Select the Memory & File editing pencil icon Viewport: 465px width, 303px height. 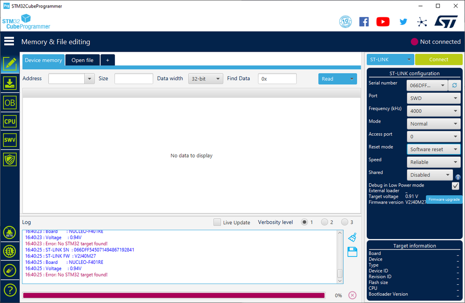[x=10, y=63]
